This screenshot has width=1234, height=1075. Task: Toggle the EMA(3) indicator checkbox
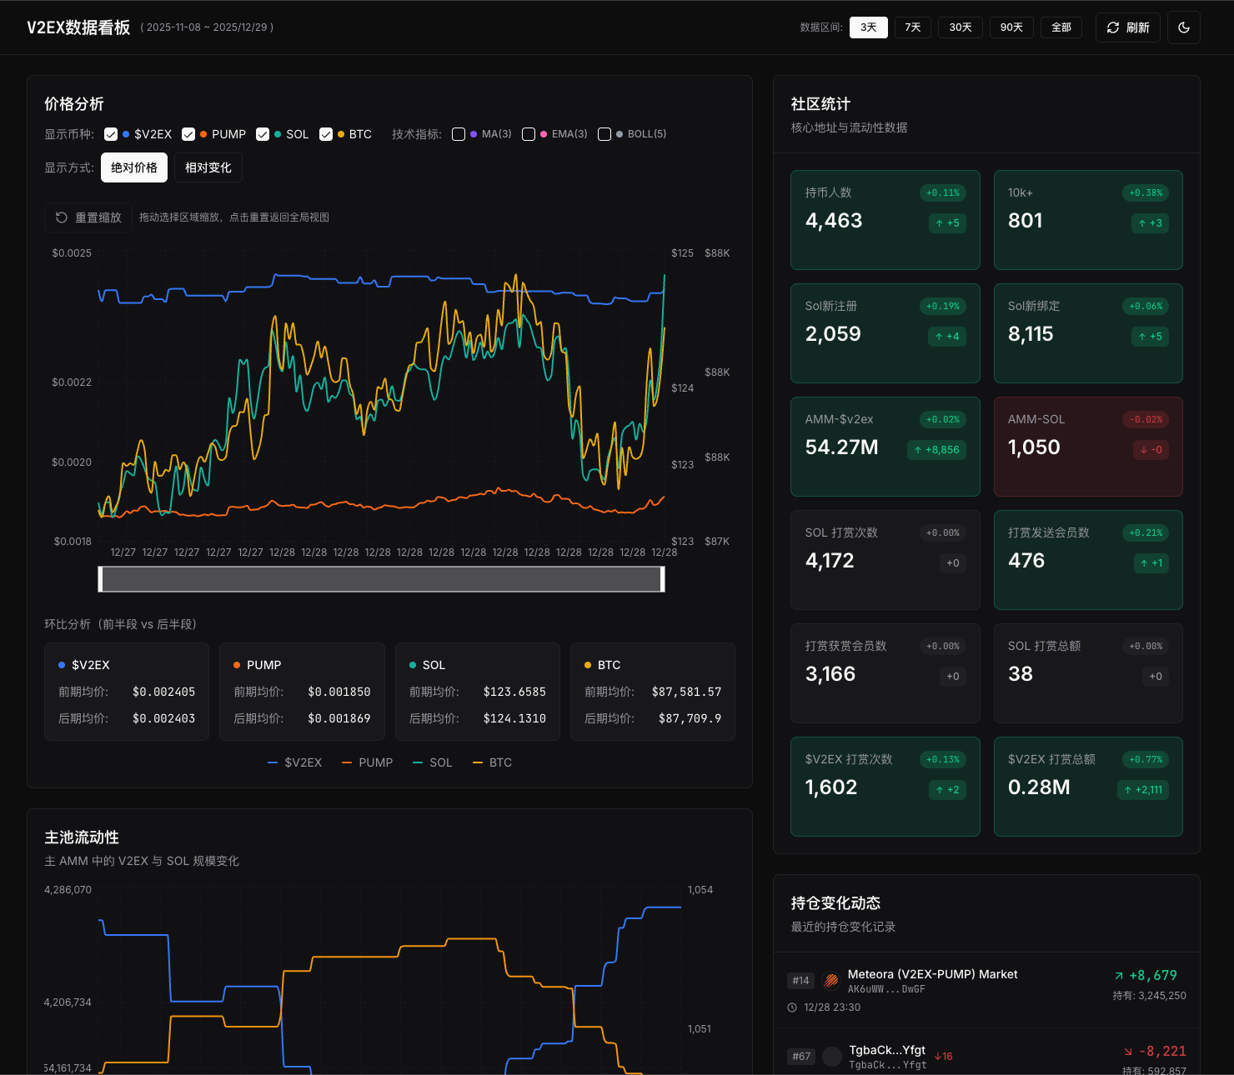[x=529, y=134]
